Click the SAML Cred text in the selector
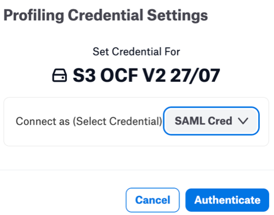Viewport: 274px width, 215px height. click(203, 121)
